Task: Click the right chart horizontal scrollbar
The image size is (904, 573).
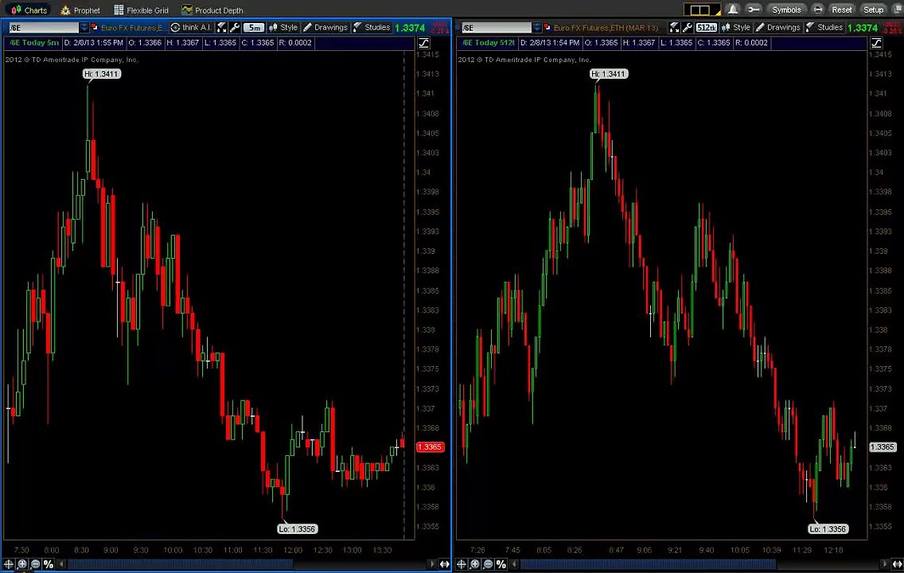Action: pyautogui.click(x=648, y=564)
